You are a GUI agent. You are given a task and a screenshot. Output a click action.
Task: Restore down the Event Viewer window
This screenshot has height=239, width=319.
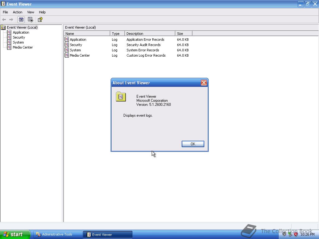pyautogui.click(x=307, y=4)
